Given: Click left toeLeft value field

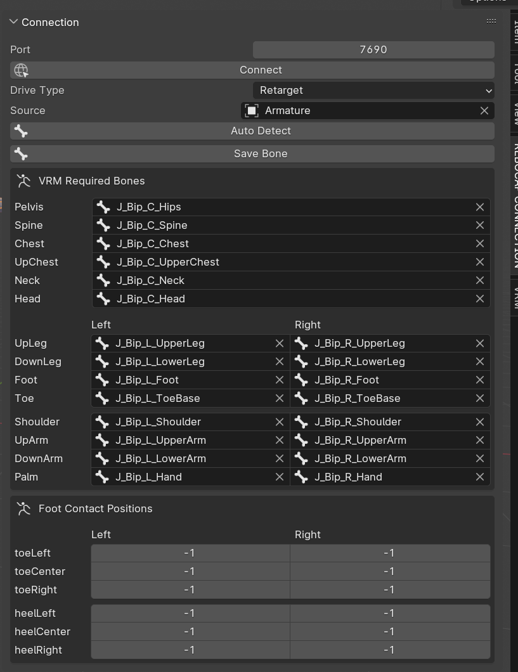Looking at the screenshot, I should [190, 553].
